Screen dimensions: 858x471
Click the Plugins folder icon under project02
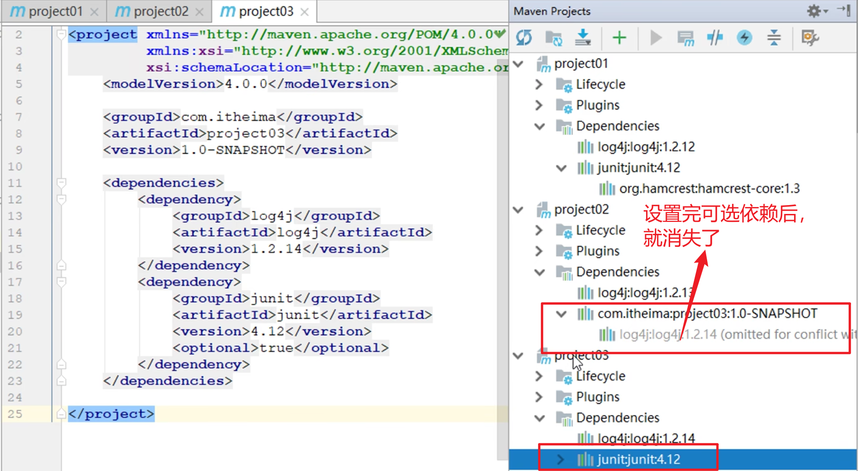tap(564, 251)
